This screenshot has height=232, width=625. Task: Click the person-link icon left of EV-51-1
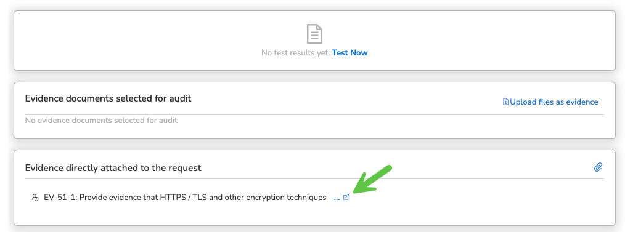(35, 198)
